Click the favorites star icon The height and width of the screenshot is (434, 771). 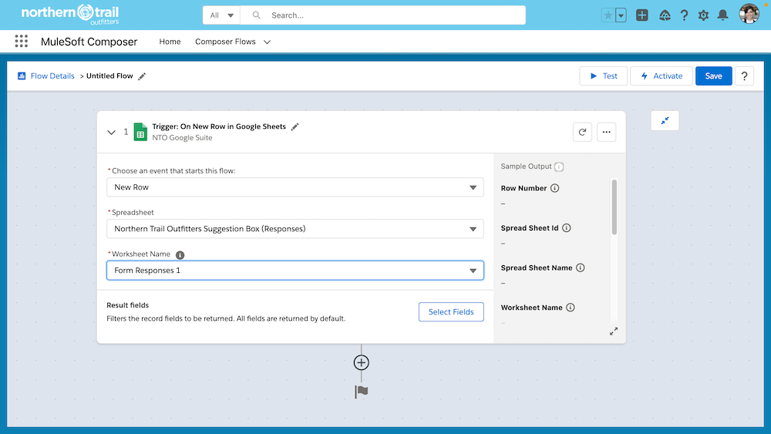tap(608, 15)
